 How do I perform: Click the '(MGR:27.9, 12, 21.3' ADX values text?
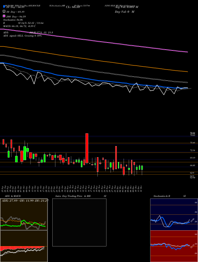pos(41,33)
